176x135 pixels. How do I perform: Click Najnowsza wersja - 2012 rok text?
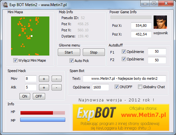click(117, 100)
